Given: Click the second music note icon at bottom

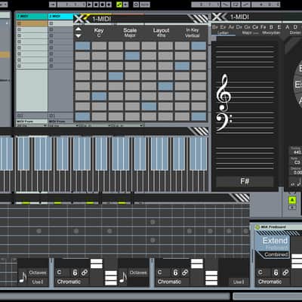Looking at the screenshot, I should 123,277.
